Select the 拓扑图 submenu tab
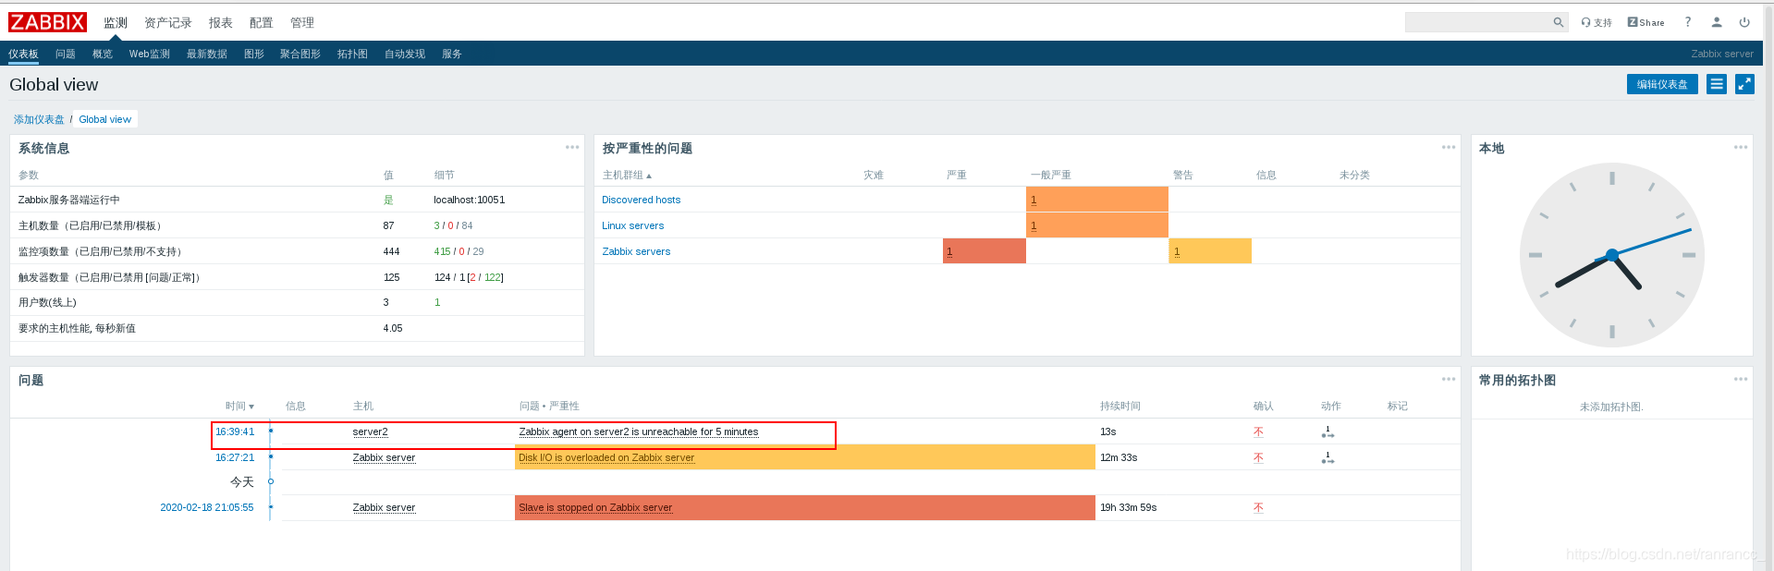This screenshot has height=571, width=1774. pyautogui.click(x=352, y=54)
